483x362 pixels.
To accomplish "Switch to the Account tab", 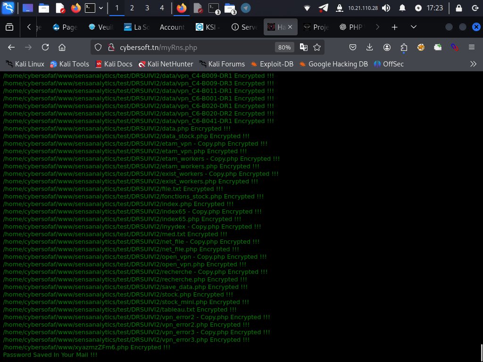I will (x=172, y=27).
